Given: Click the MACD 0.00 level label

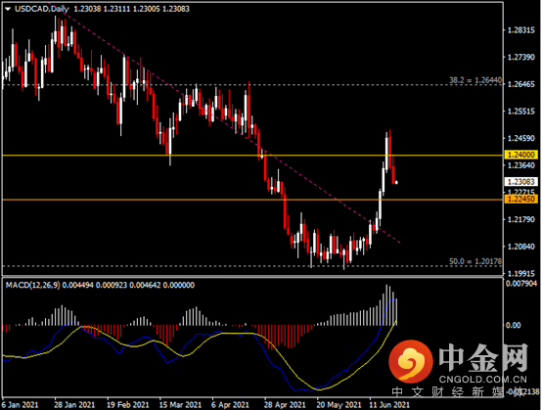Looking at the screenshot, I should [513, 325].
